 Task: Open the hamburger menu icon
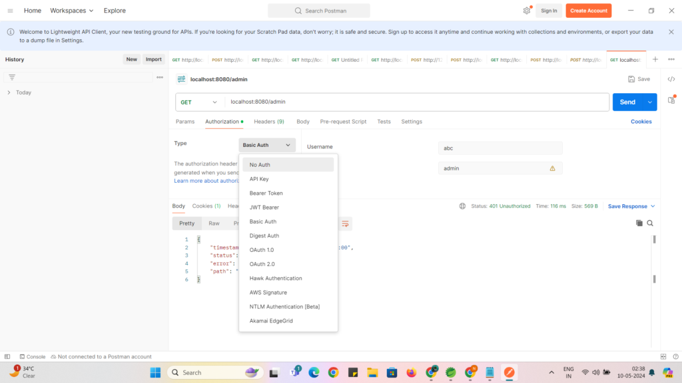point(10,11)
